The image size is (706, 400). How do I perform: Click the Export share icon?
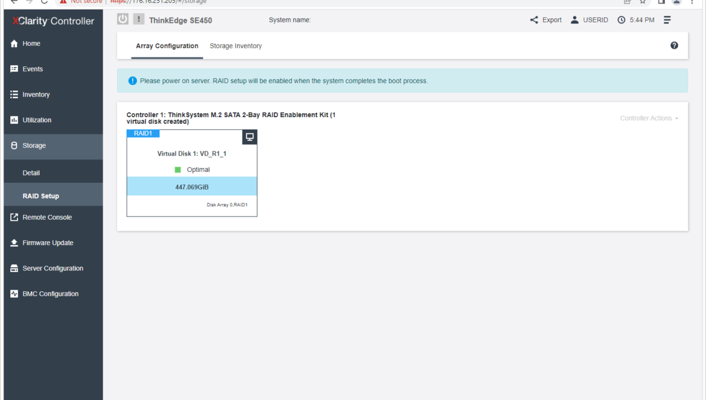pos(534,20)
